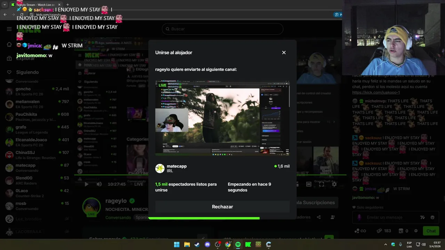This screenshot has width=445, height=250.
Task: Click the matecapp name in the dialog
Action: (x=177, y=166)
